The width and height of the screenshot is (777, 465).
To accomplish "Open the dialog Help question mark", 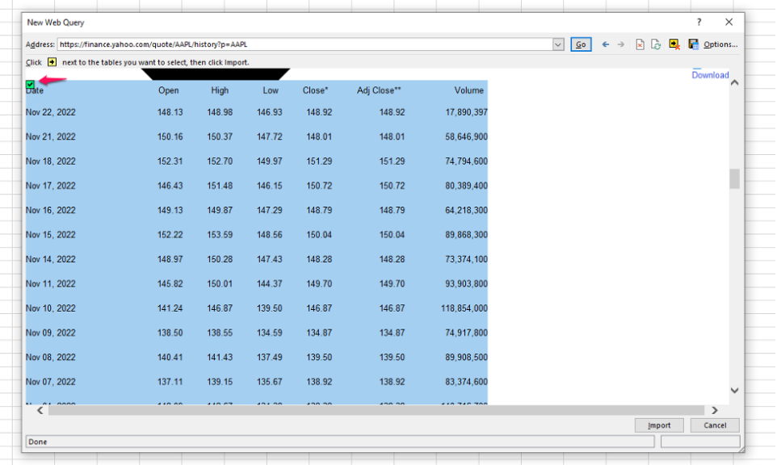I will tap(699, 23).
